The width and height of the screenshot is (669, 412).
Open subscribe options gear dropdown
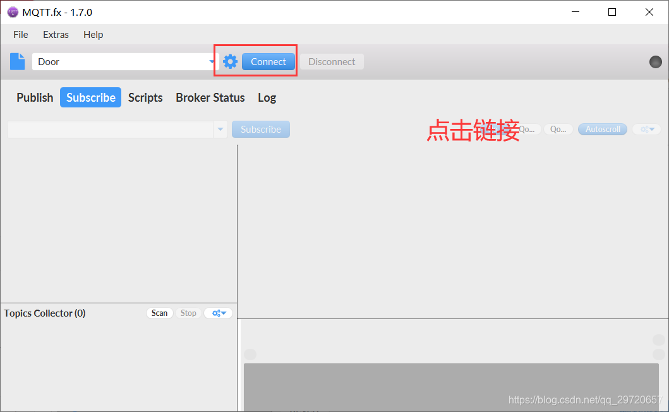click(x=647, y=130)
